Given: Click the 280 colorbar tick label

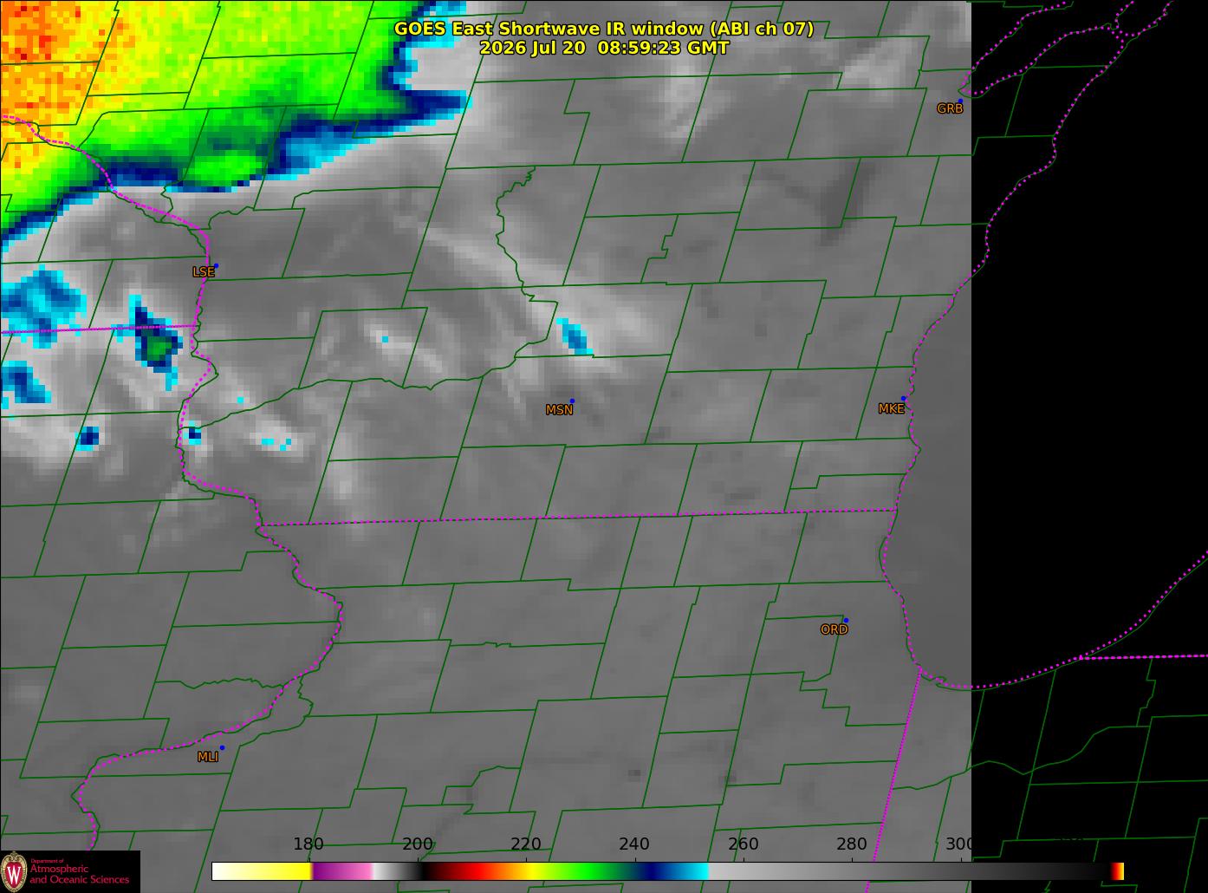Looking at the screenshot, I should [851, 844].
